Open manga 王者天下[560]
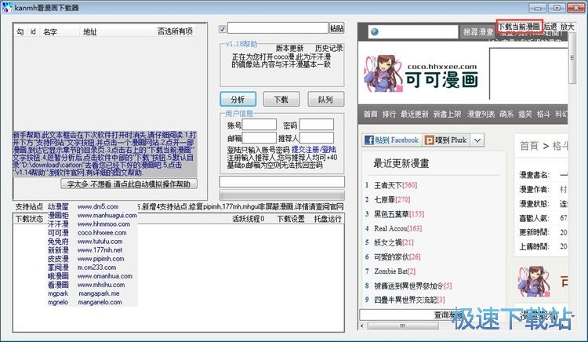588x342 pixels. [396, 185]
